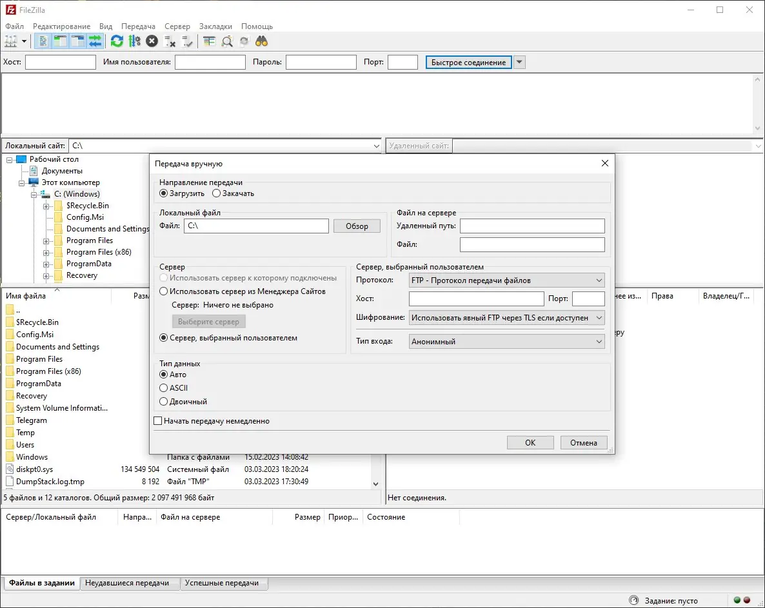
Task: Click the Windows folder icon in file list
Action: tap(9, 457)
